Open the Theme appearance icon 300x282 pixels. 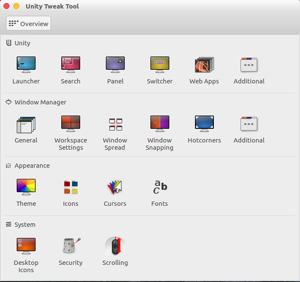pyautogui.click(x=26, y=187)
